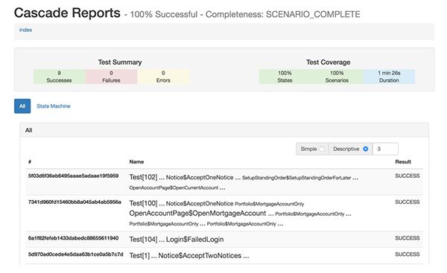Select the Descriptive radio button
Viewport: 447px width, 273px height.
[366, 149]
